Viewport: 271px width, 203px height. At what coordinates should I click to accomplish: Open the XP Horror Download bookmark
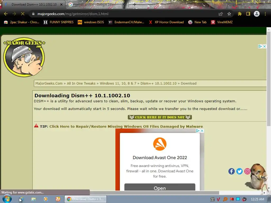tap(166, 22)
